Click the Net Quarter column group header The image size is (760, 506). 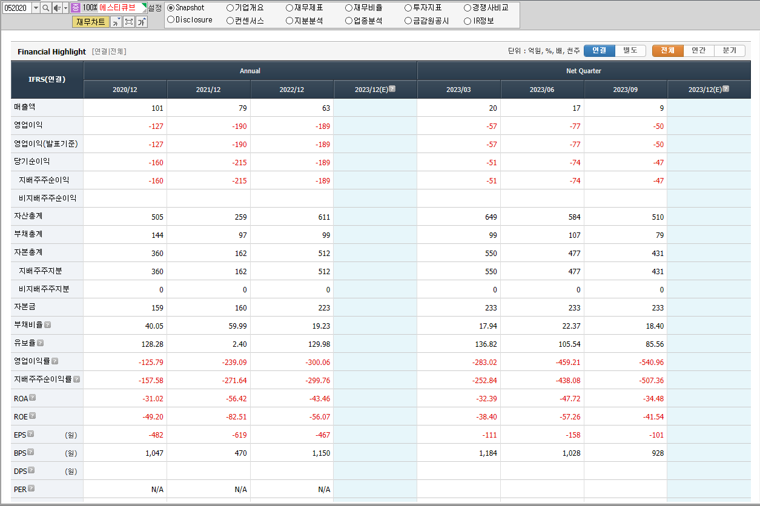[584, 71]
